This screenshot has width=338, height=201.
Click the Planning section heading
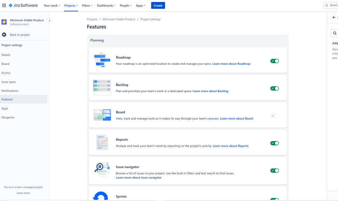pos(97,40)
